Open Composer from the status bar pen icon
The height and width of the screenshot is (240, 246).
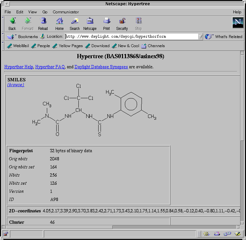238,234
